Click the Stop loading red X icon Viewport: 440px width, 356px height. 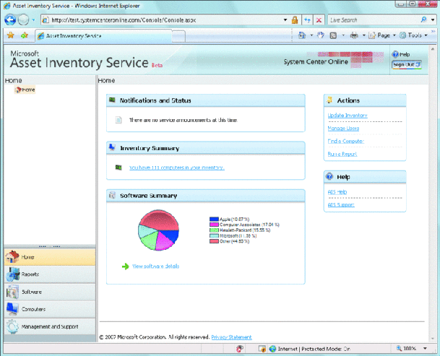(x=319, y=20)
